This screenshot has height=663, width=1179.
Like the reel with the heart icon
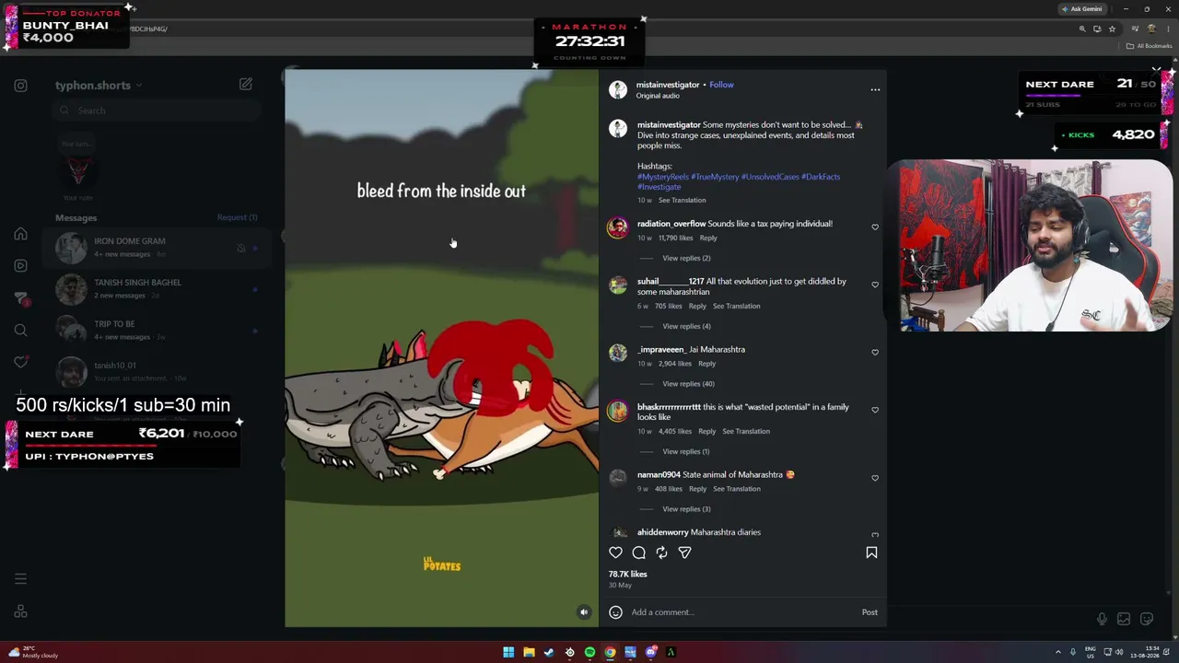[615, 552]
